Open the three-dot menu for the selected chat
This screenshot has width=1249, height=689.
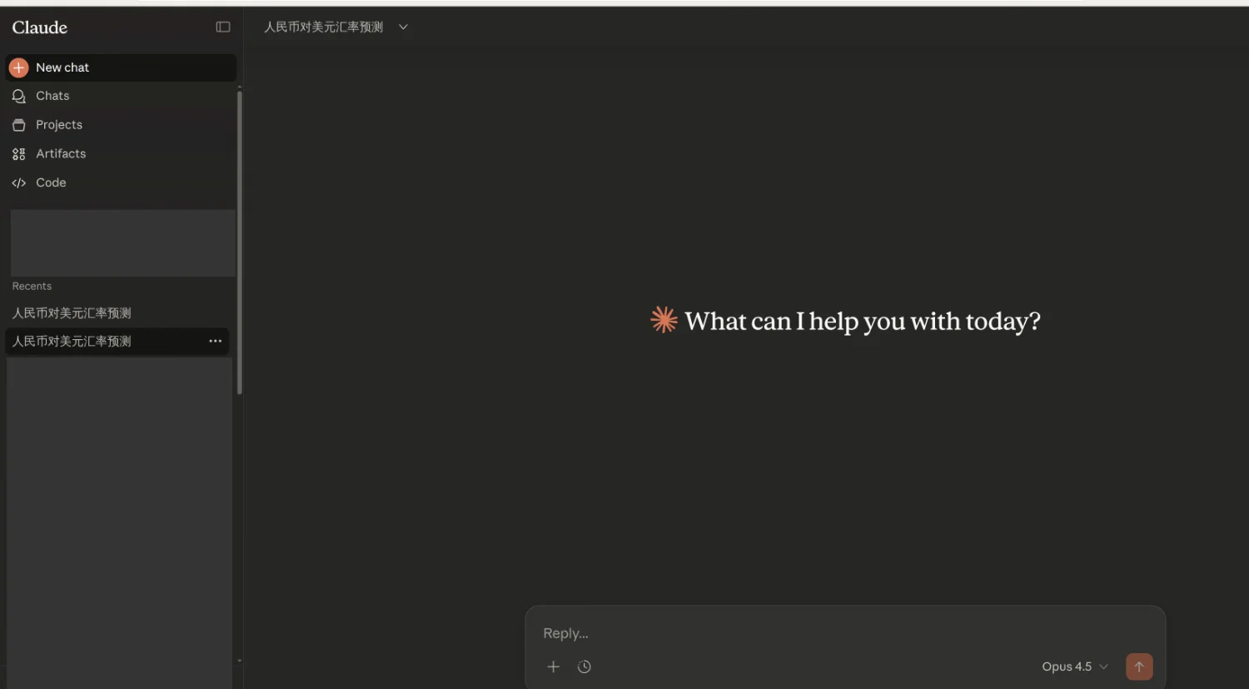click(215, 341)
